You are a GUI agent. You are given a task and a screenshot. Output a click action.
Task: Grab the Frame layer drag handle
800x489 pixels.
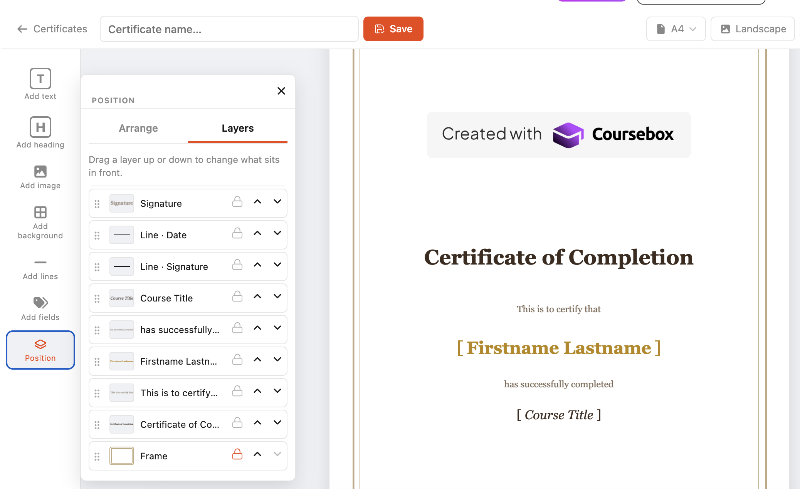coord(97,456)
